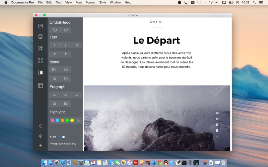
Task: Insert a chart using the chart icon
Action: click(x=66, y=69)
